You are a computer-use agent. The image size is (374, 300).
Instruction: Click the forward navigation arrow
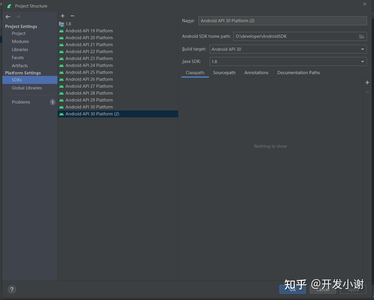[x=18, y=16]
